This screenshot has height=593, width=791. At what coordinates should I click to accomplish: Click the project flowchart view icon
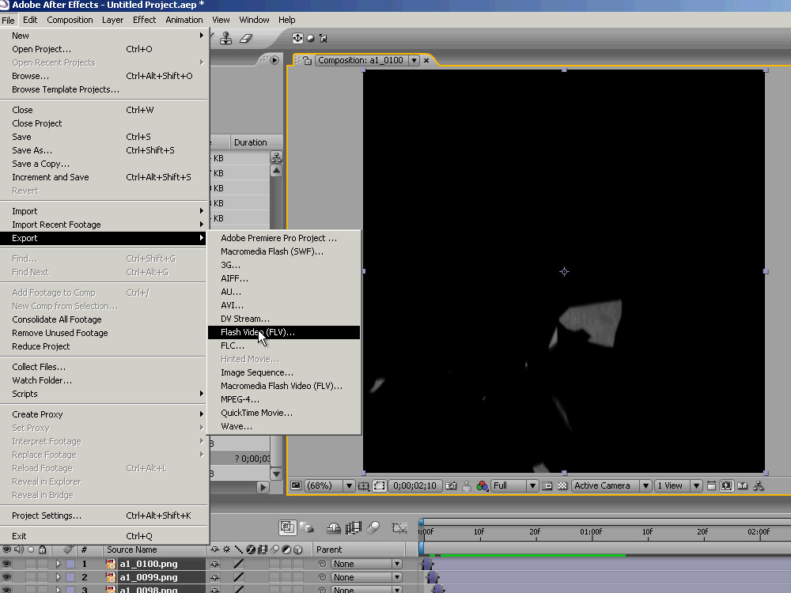(x=276, y=157)
